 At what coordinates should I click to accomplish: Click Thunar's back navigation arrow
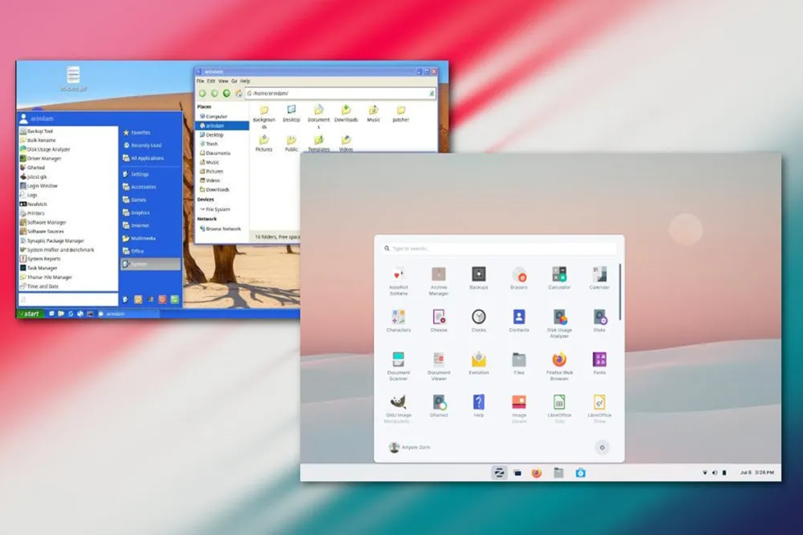[x=202, y=93]
